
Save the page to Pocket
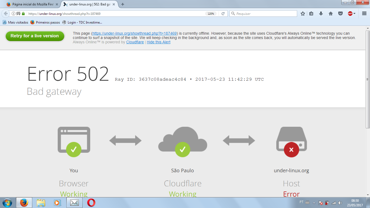pyautogui.click(x=340, y=14)
